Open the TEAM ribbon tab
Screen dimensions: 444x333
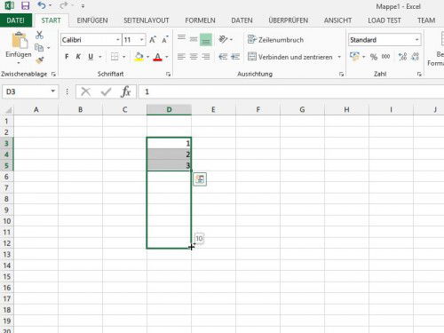coord(426,20)
